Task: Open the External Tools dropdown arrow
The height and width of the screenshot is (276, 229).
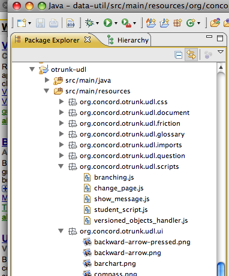Action: point(135,23)
